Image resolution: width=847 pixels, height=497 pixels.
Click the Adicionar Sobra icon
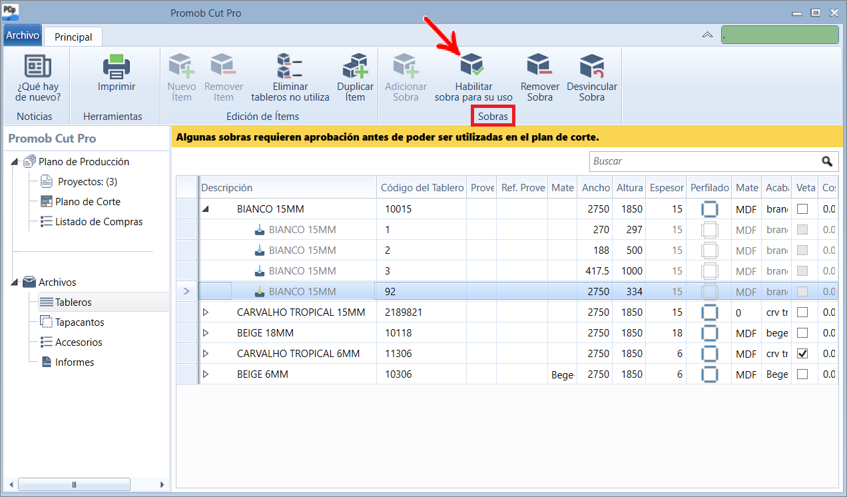pos(406,66)
